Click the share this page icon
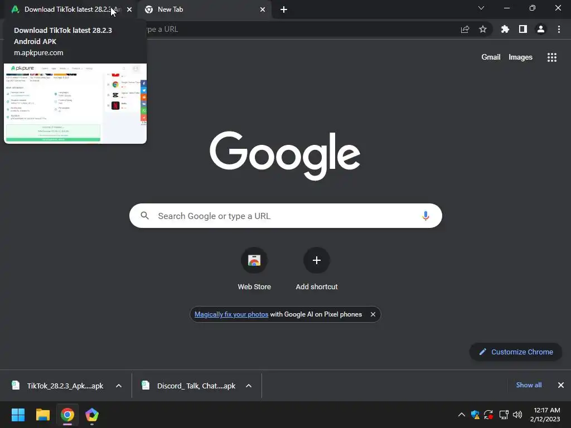 tap(465, 29)
